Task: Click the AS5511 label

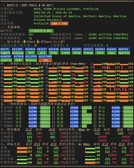Action: pos(88,49)
